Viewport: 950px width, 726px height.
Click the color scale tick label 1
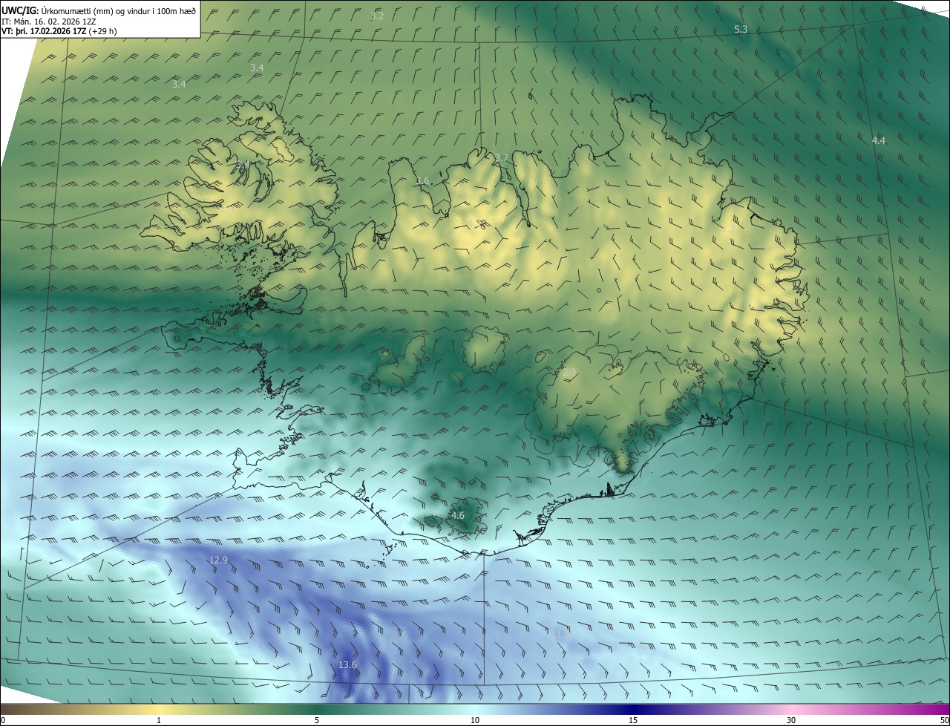click(159, 720)
